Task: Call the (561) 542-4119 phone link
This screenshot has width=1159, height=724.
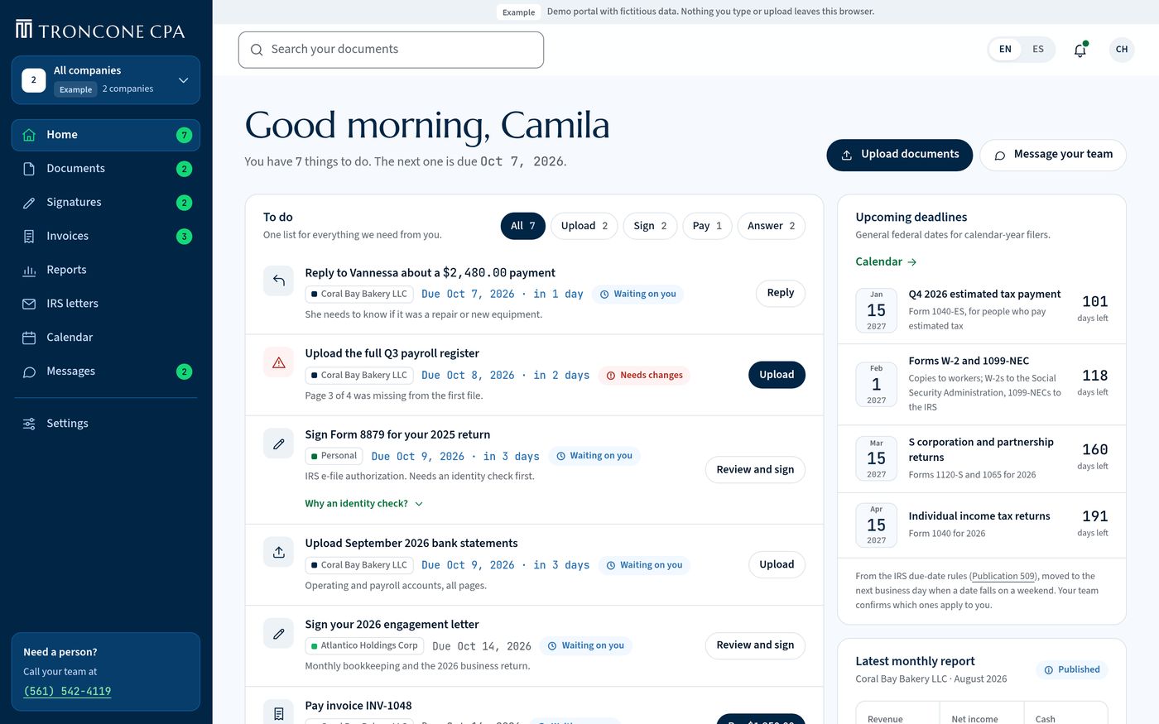Action: [67, 692]
